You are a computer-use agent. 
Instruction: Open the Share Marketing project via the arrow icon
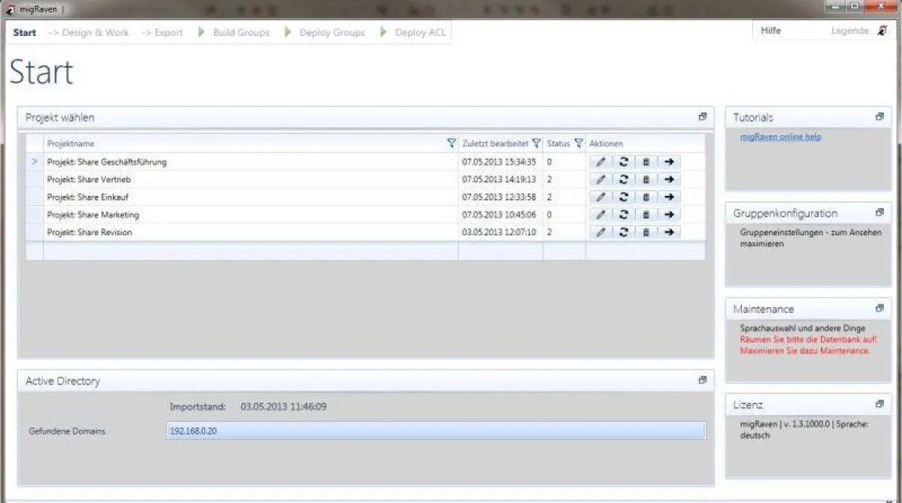668,214
